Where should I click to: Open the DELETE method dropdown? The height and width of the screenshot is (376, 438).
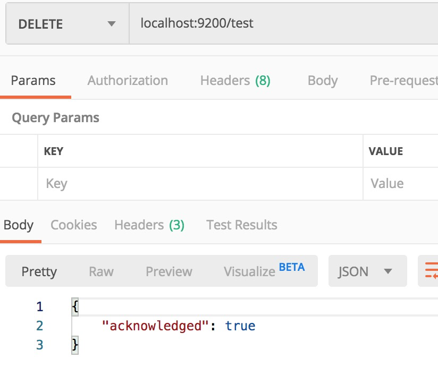67,24
